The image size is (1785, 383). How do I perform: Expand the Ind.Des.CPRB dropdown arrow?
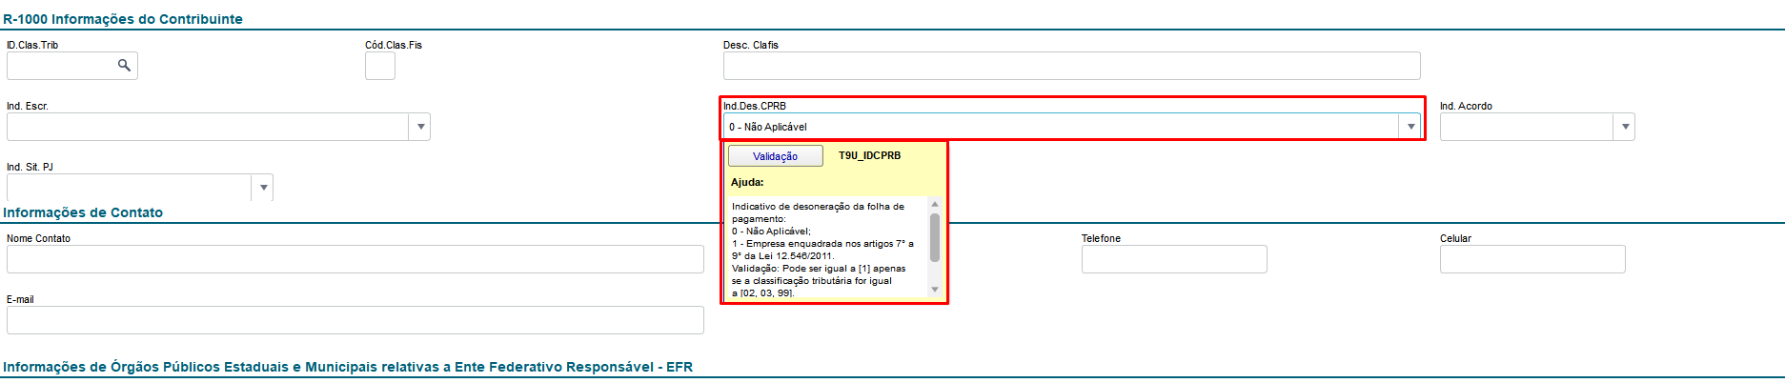(1410, 127)
